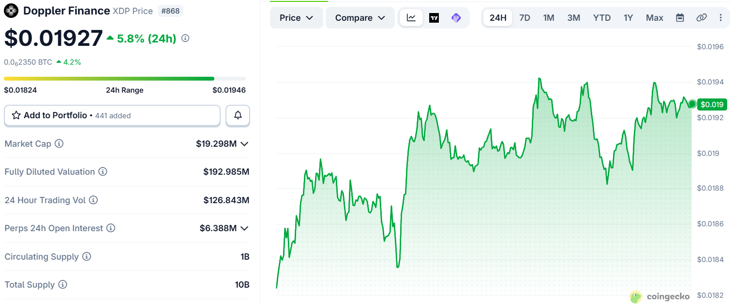Switch to TradingView chart icon
This screenshot has height=305, width=734.
434,18
